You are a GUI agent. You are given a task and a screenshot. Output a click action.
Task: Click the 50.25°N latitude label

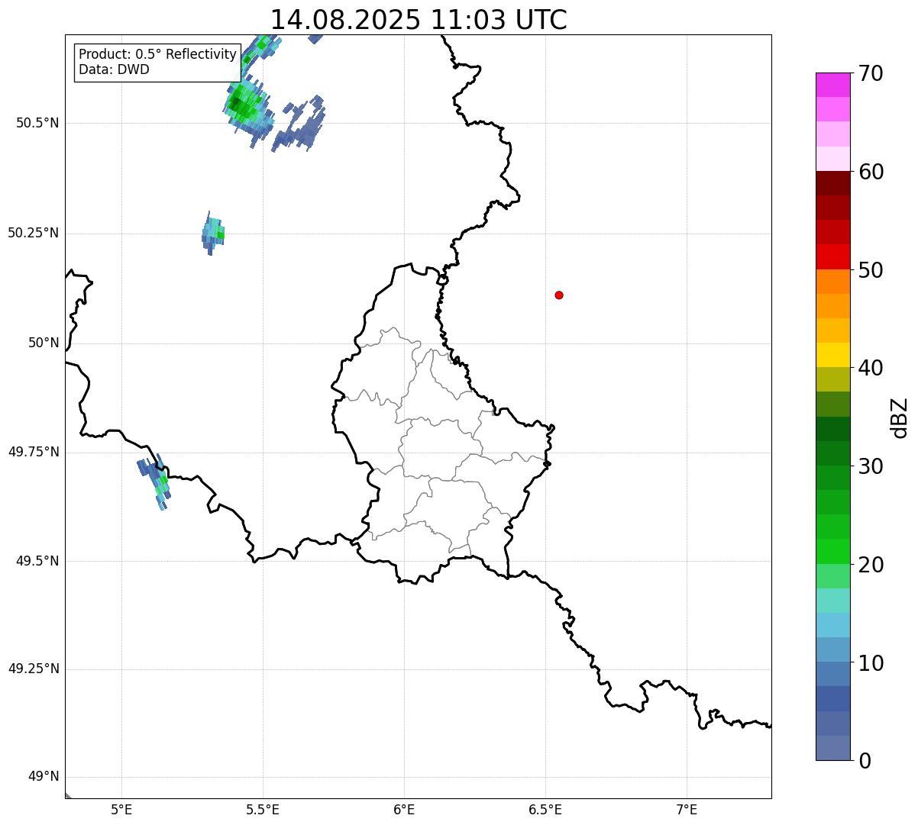pyautogui.click(x=34, y=233)
